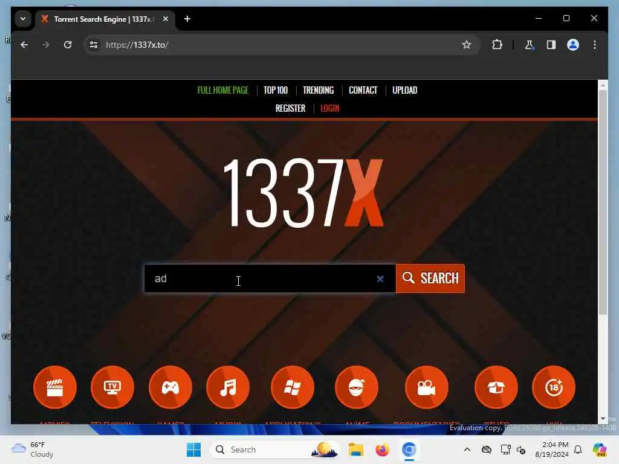
Task: Go back with browser back arrow
Action: click(x=24, y=45)
